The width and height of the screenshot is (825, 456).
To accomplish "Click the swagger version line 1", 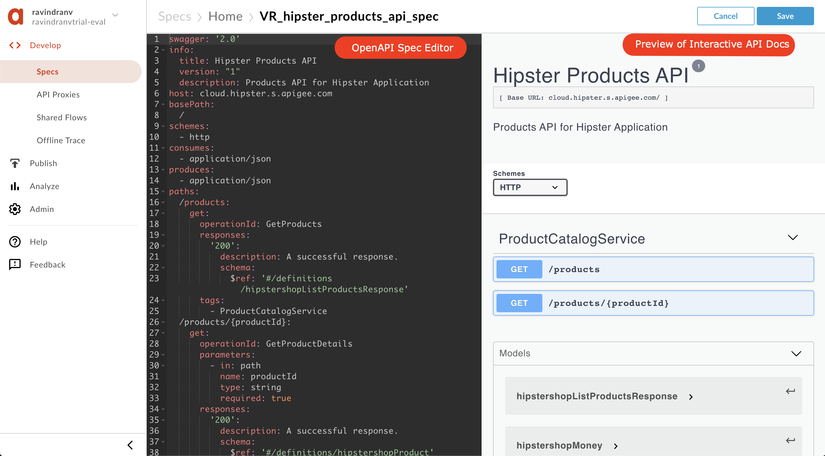I will 204,39.
